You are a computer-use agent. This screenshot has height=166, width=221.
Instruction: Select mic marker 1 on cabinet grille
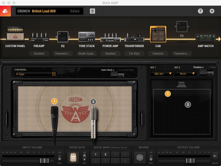point(54,101)
